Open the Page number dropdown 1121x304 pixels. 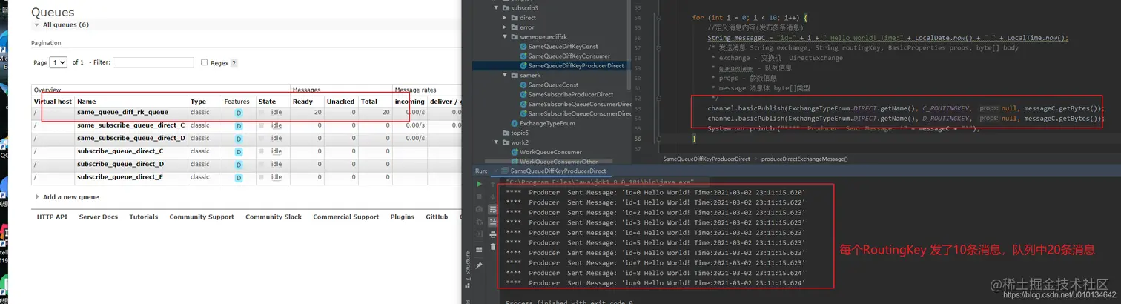58,63
